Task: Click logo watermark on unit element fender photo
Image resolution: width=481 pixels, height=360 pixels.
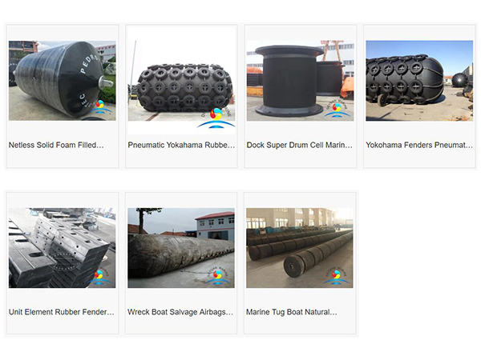Action: coord(99,275)
